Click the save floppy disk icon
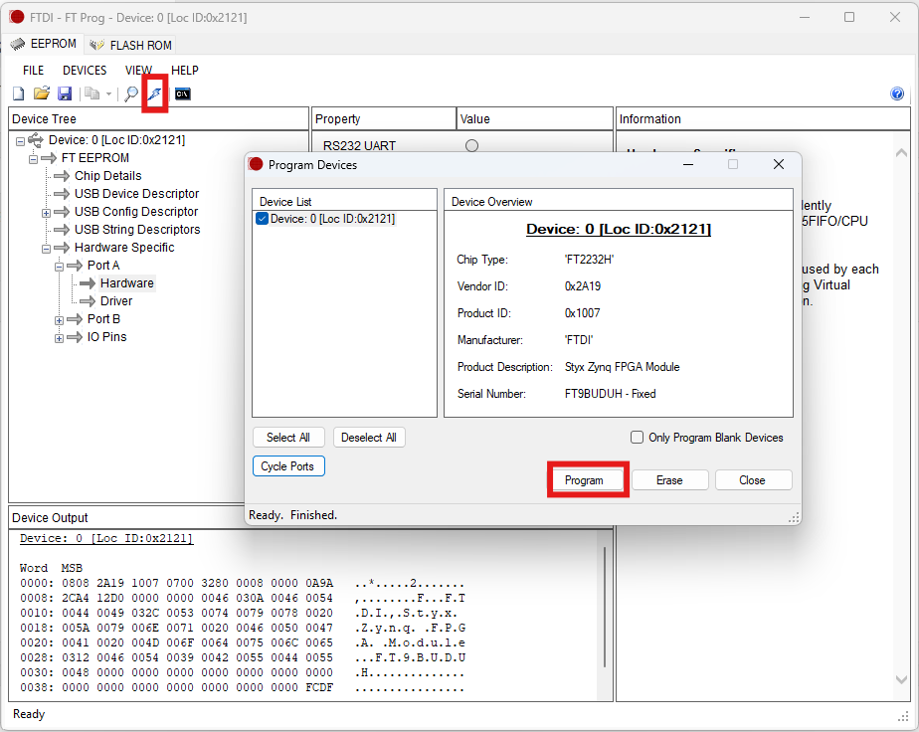The height and width of the screenshot is (732, 919). (65, 93)
